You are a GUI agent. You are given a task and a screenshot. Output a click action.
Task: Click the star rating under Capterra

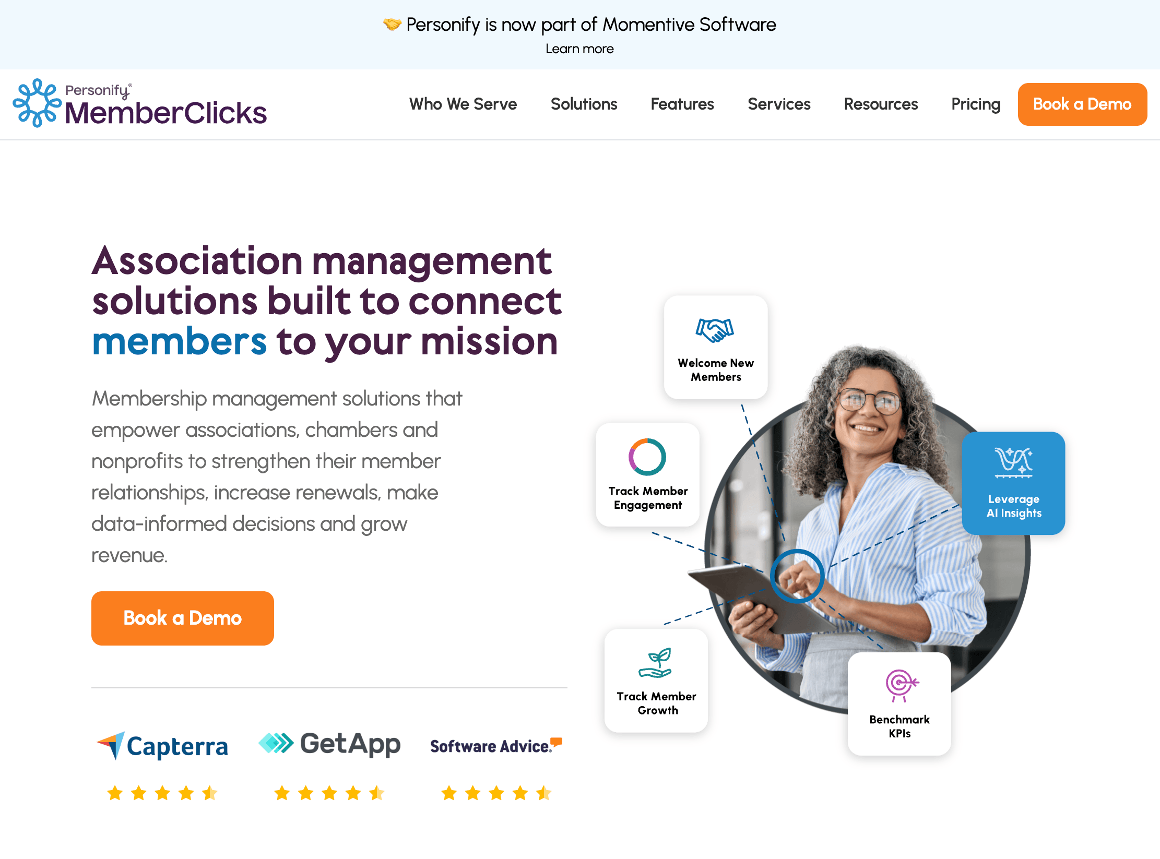162,793
